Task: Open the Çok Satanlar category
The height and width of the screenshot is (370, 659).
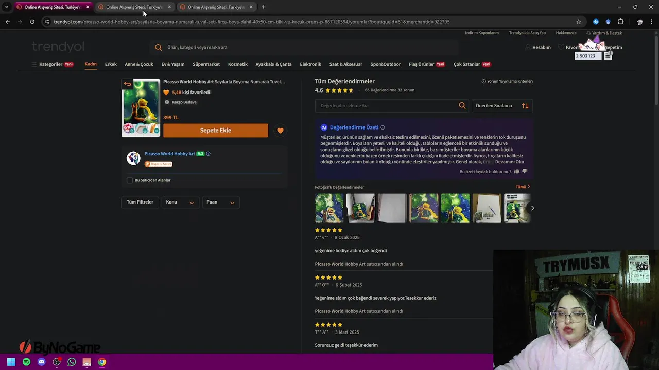Action: [x=472, y=64]
